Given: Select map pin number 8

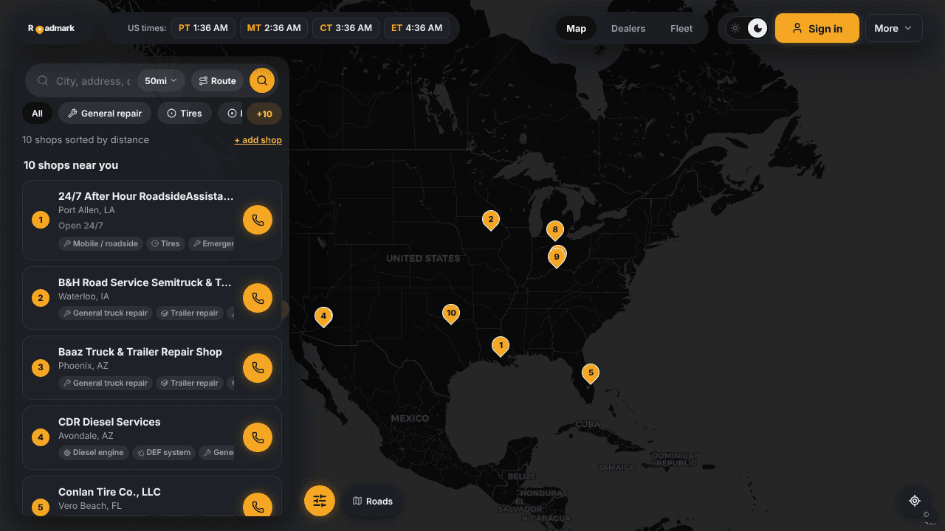Looking at the screenshot, I should 555,230.
